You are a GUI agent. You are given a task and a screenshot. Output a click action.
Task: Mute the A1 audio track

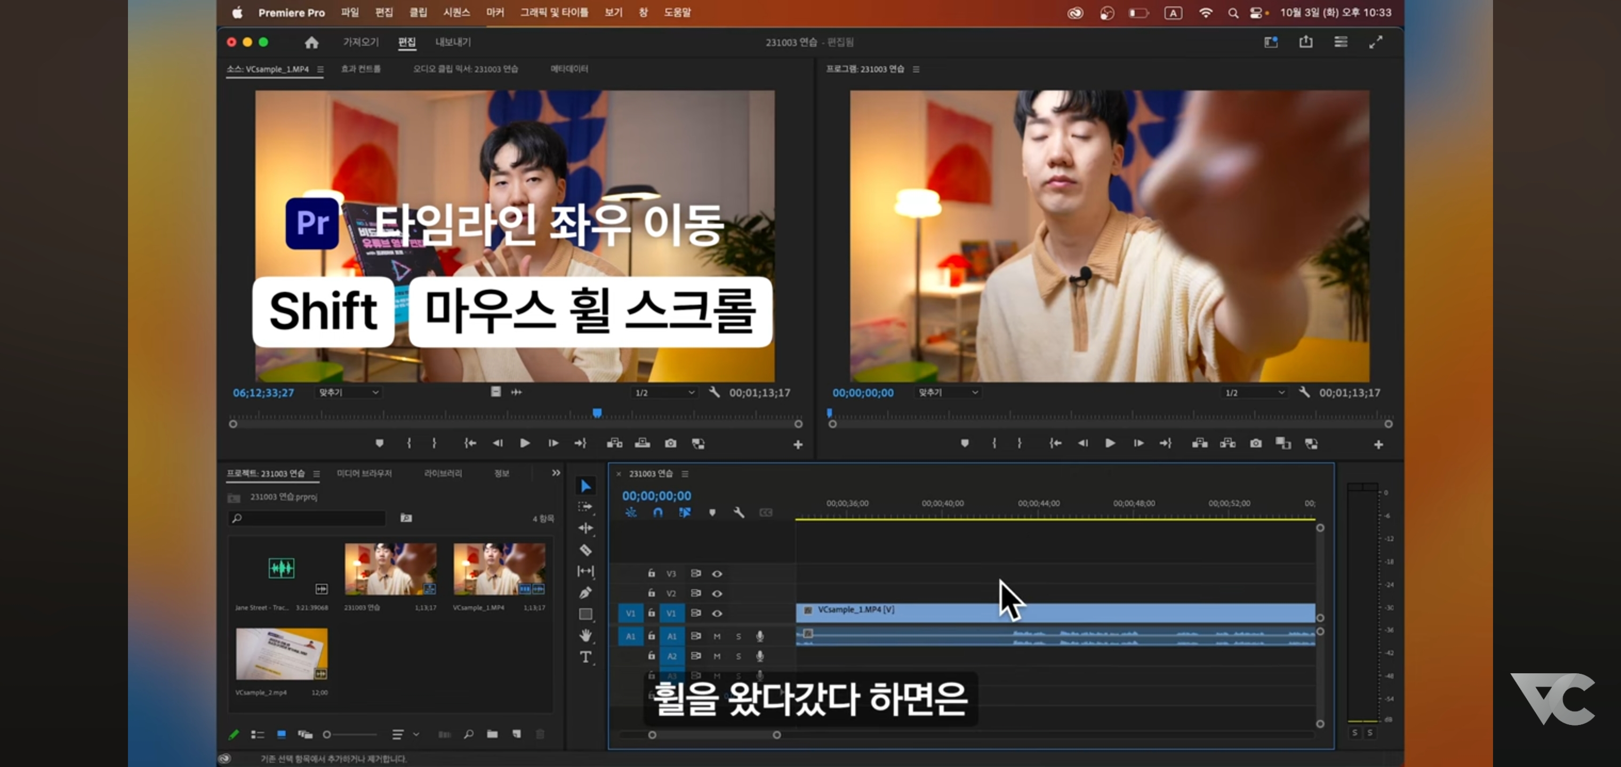coord(717,636)
